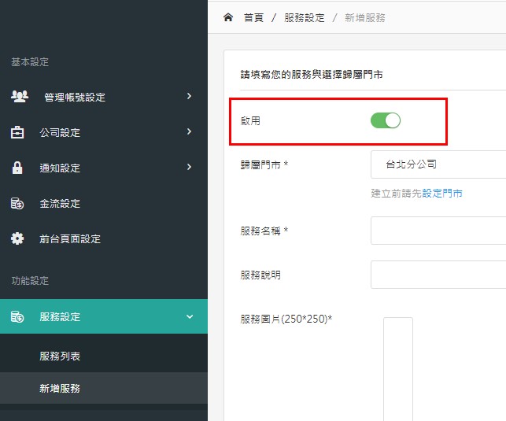This screenshot has width=506, height=421.
Task: Click the 服務名稱 input field
Action: (438, 231)
